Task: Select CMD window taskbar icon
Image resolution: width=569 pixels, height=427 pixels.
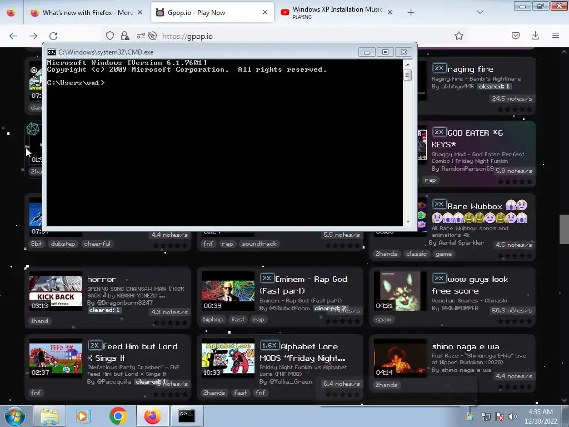Action: pos(187,416)
